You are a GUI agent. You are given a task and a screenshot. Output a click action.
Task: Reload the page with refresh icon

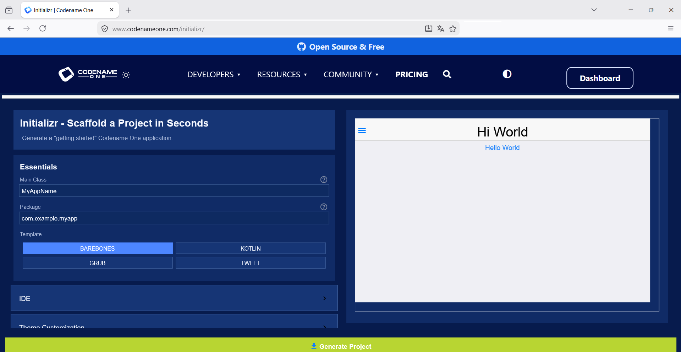pos(43,28)
